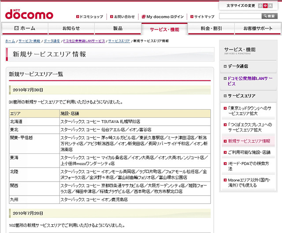Select medium font size 中
This screenshot has height=233, width=282.
[x=265, y=6]
